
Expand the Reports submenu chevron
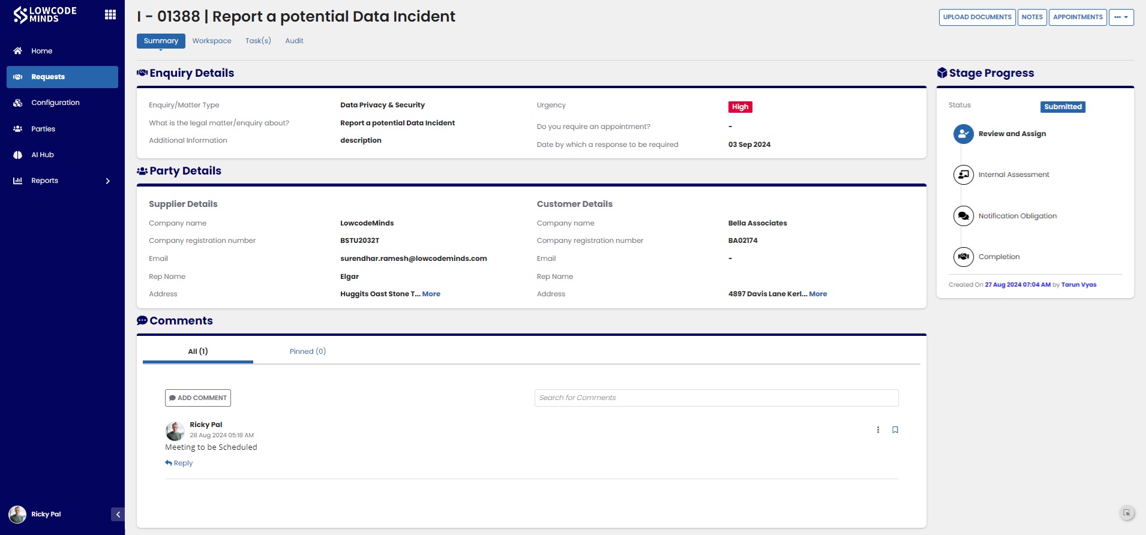(x=108, y=181)
